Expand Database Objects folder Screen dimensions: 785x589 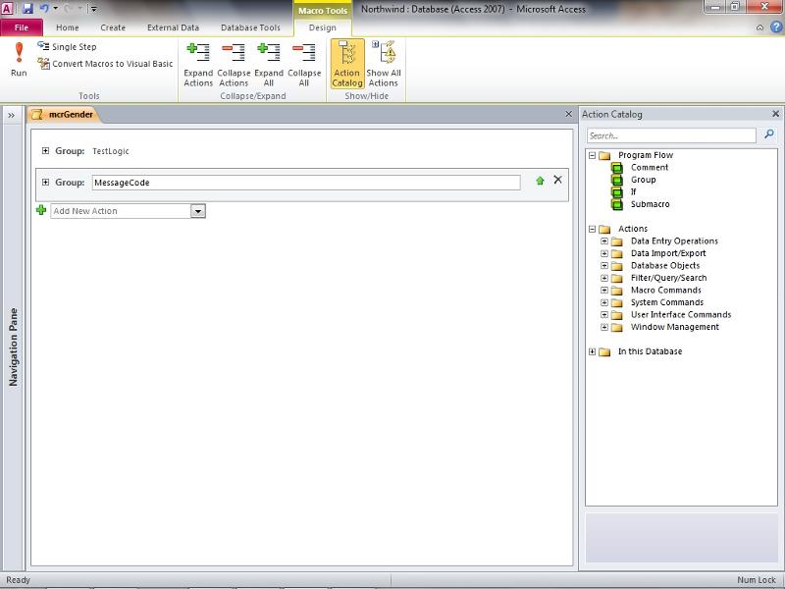point(604,265)
